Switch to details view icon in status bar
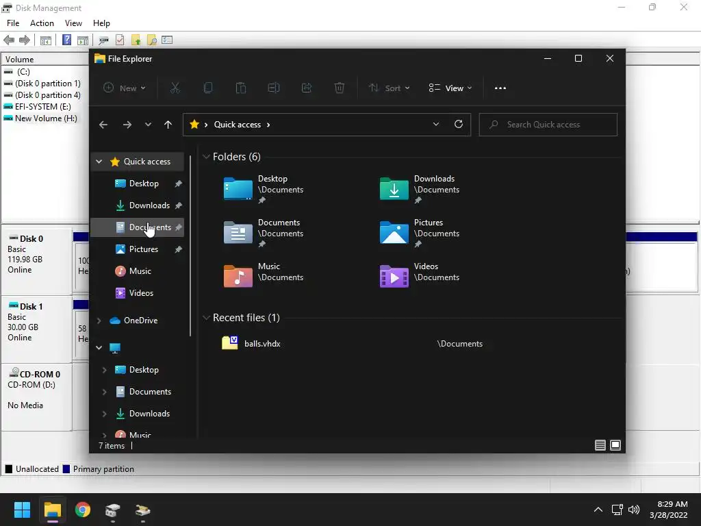The image size is (701, 526). 600,445
